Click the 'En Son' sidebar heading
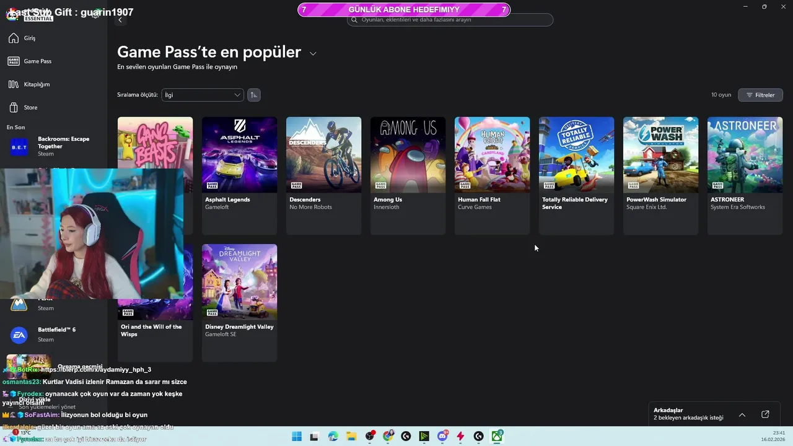Screen dimensions: 793x446 [x=15, y=127]
